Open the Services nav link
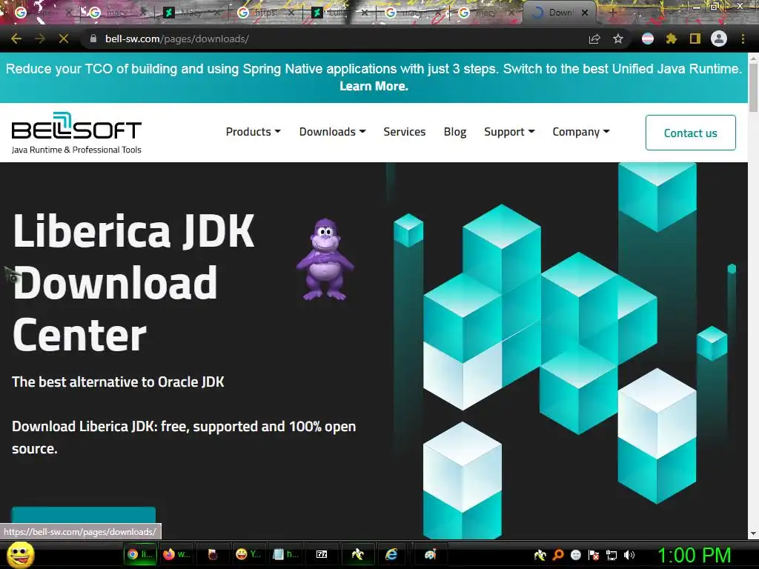Viewport: 759px width, 569px height. point(405,132)
